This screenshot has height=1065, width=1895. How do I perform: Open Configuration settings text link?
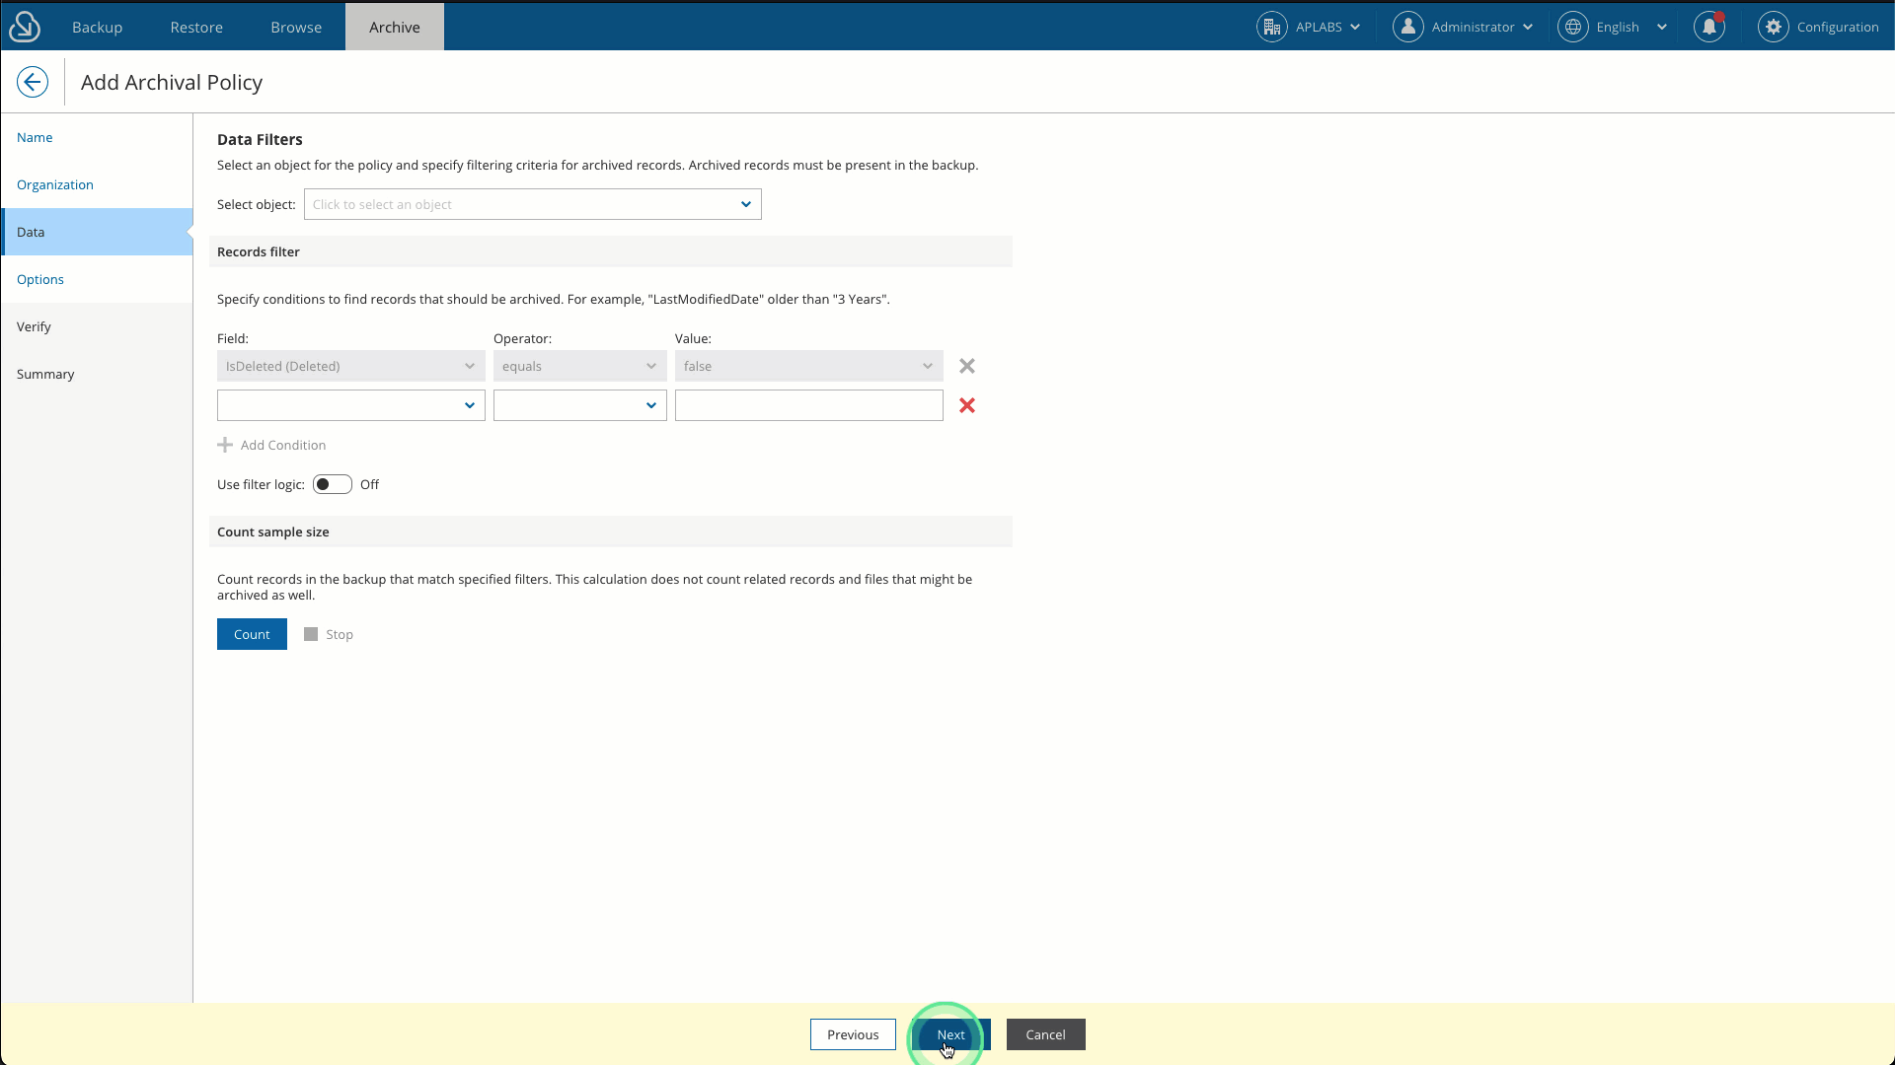coord(1838,27)
